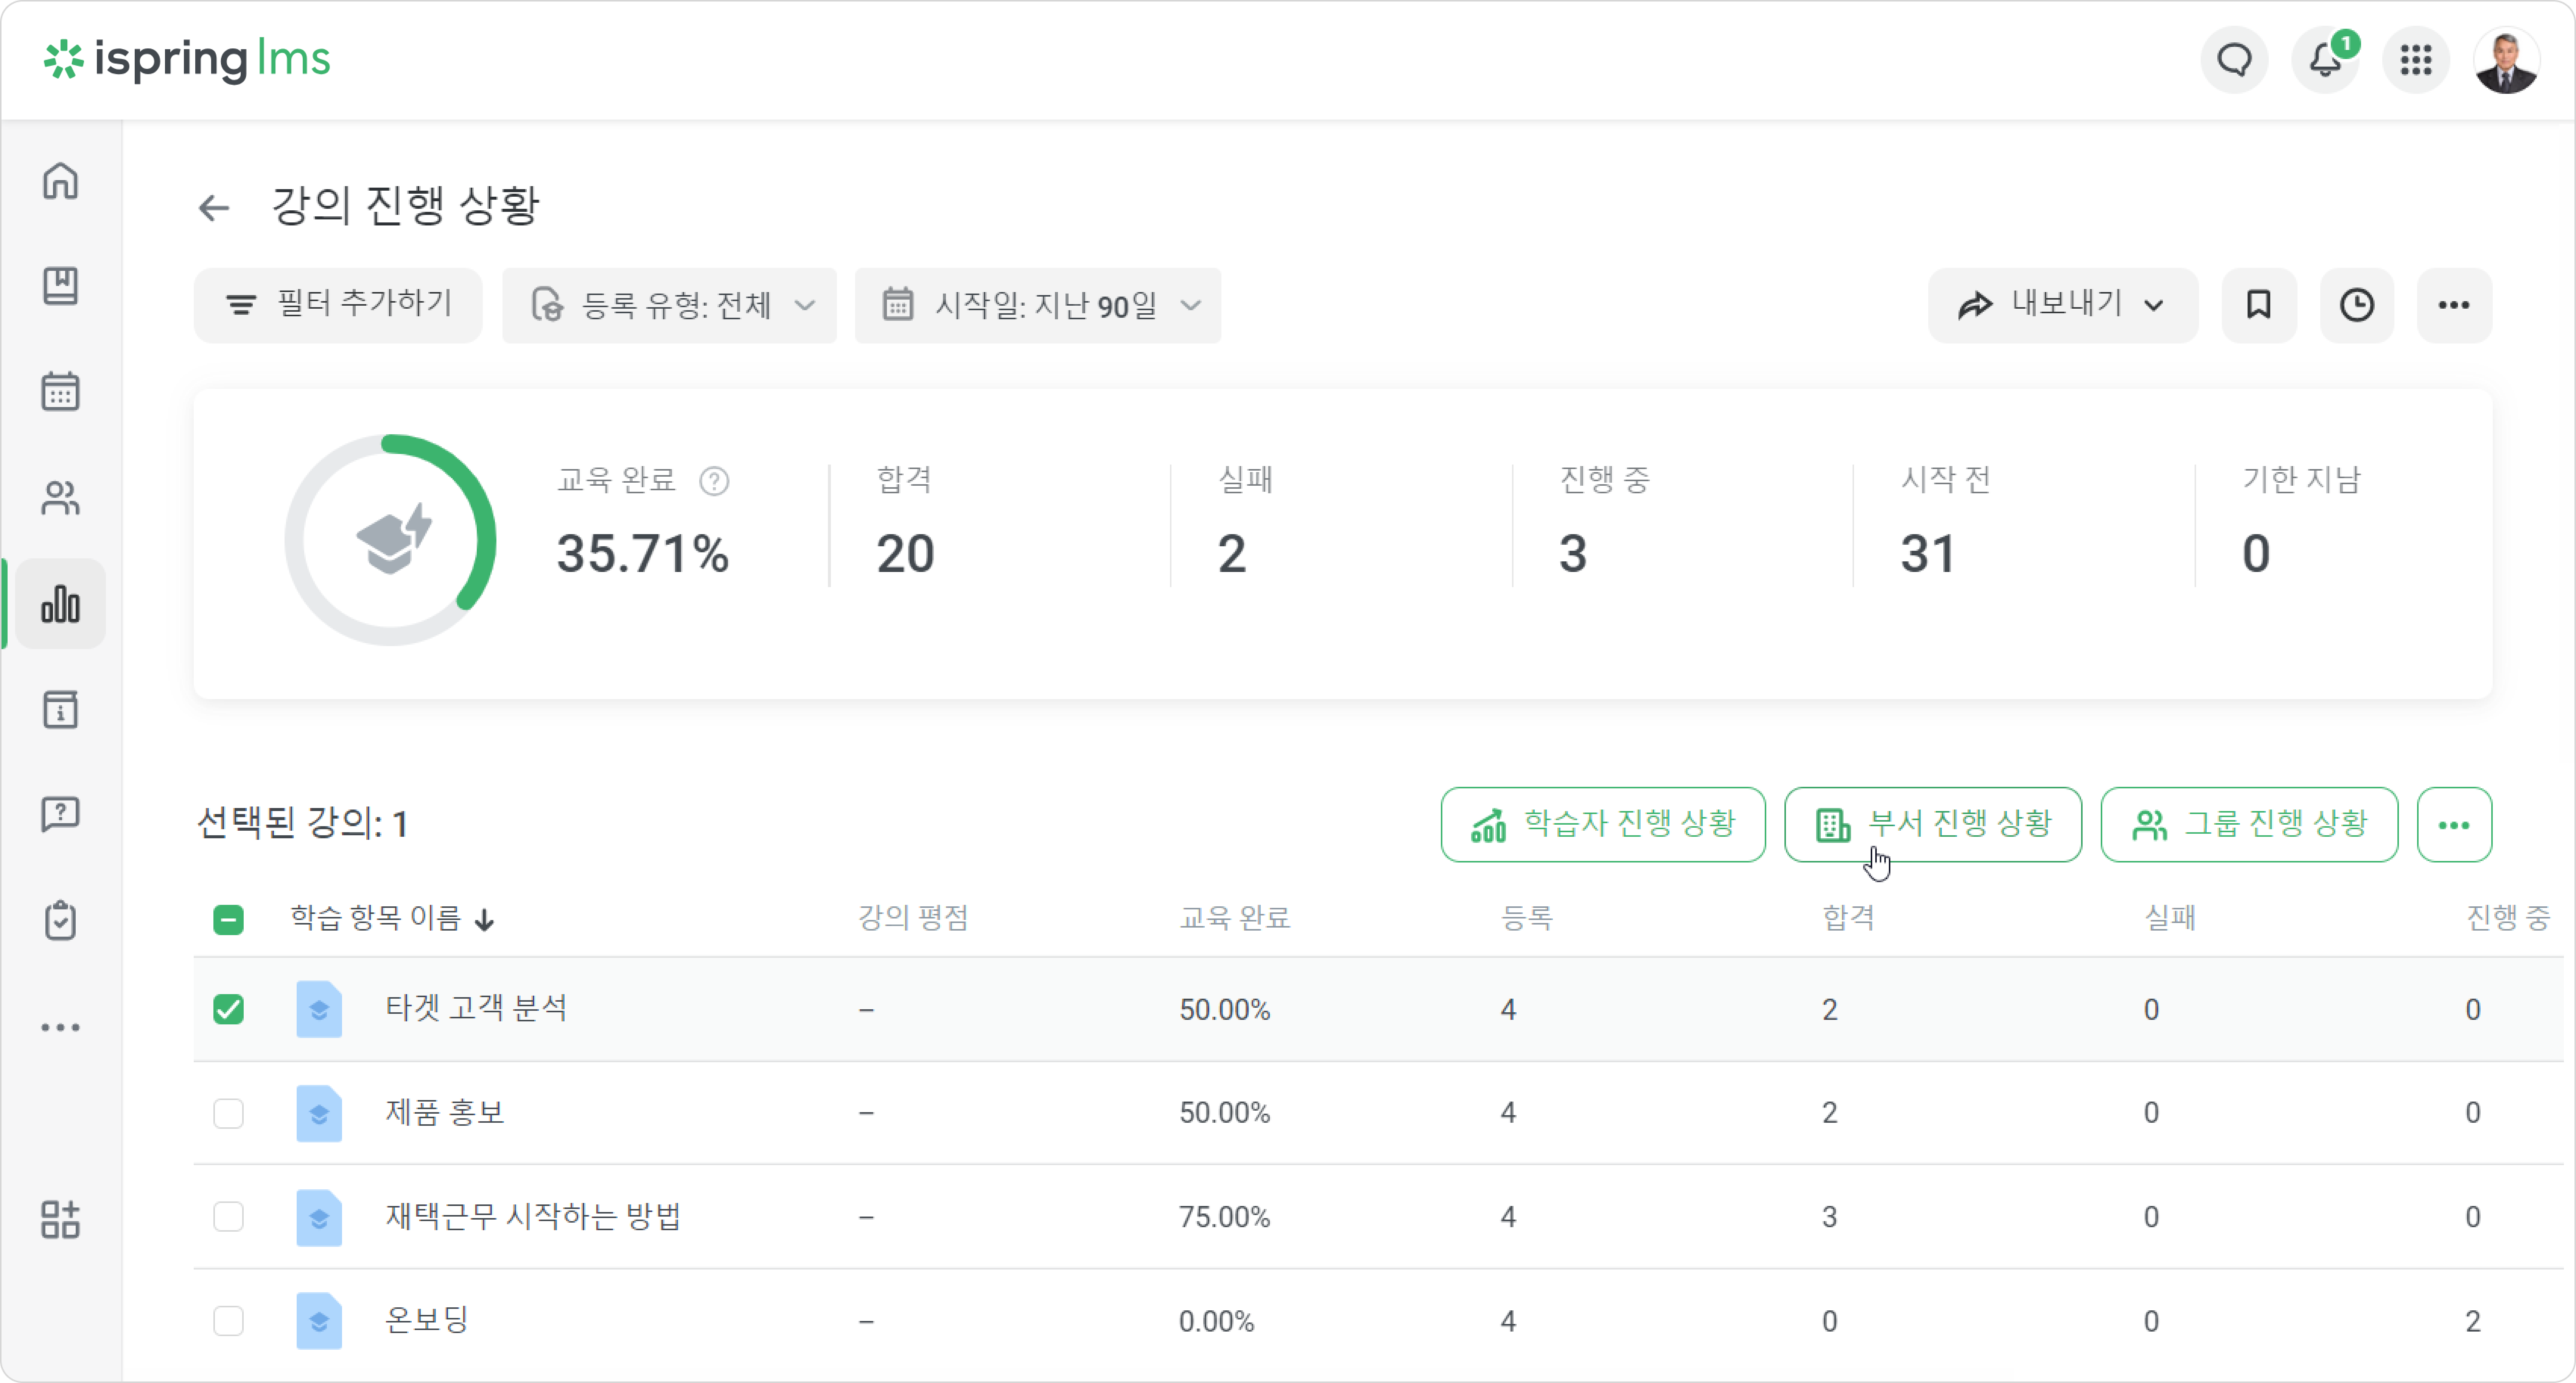This screenshot has width=2576, height=1383.
Task: Open the users icon in sidebar
Action: click(x=60, y=497)
